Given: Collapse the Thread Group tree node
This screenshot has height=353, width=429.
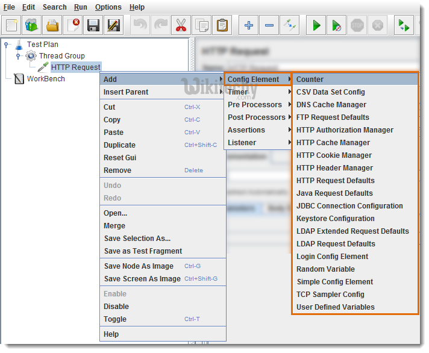Looking at the screenshot, I should coord(18,56).
